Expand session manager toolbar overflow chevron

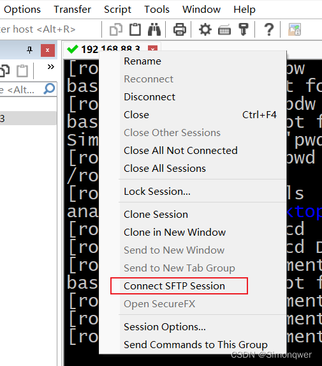click(51, 67)
